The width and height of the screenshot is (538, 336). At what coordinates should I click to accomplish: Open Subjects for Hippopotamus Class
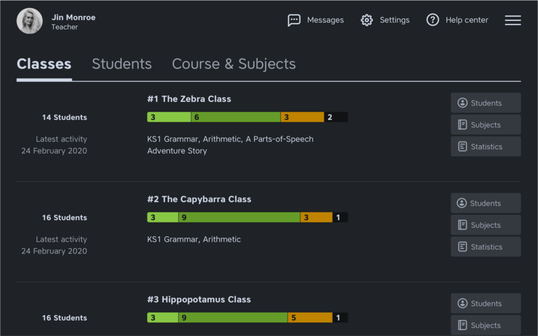click(485, 325)
